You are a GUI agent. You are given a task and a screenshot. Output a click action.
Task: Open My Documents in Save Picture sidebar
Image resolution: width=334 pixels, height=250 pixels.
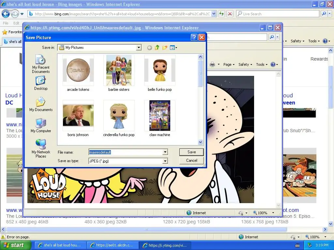coord(41,104)
